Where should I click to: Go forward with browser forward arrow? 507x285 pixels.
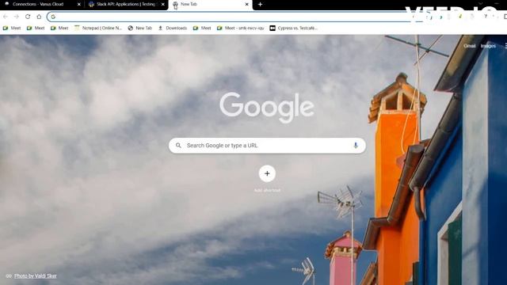point(17,17)
